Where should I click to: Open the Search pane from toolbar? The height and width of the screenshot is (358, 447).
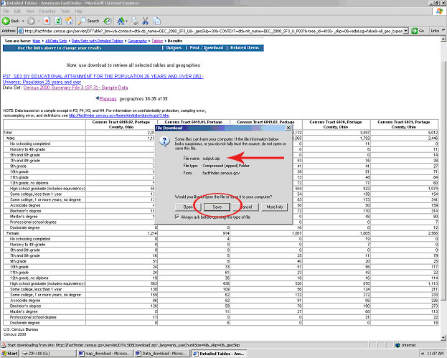coord(89,21)
